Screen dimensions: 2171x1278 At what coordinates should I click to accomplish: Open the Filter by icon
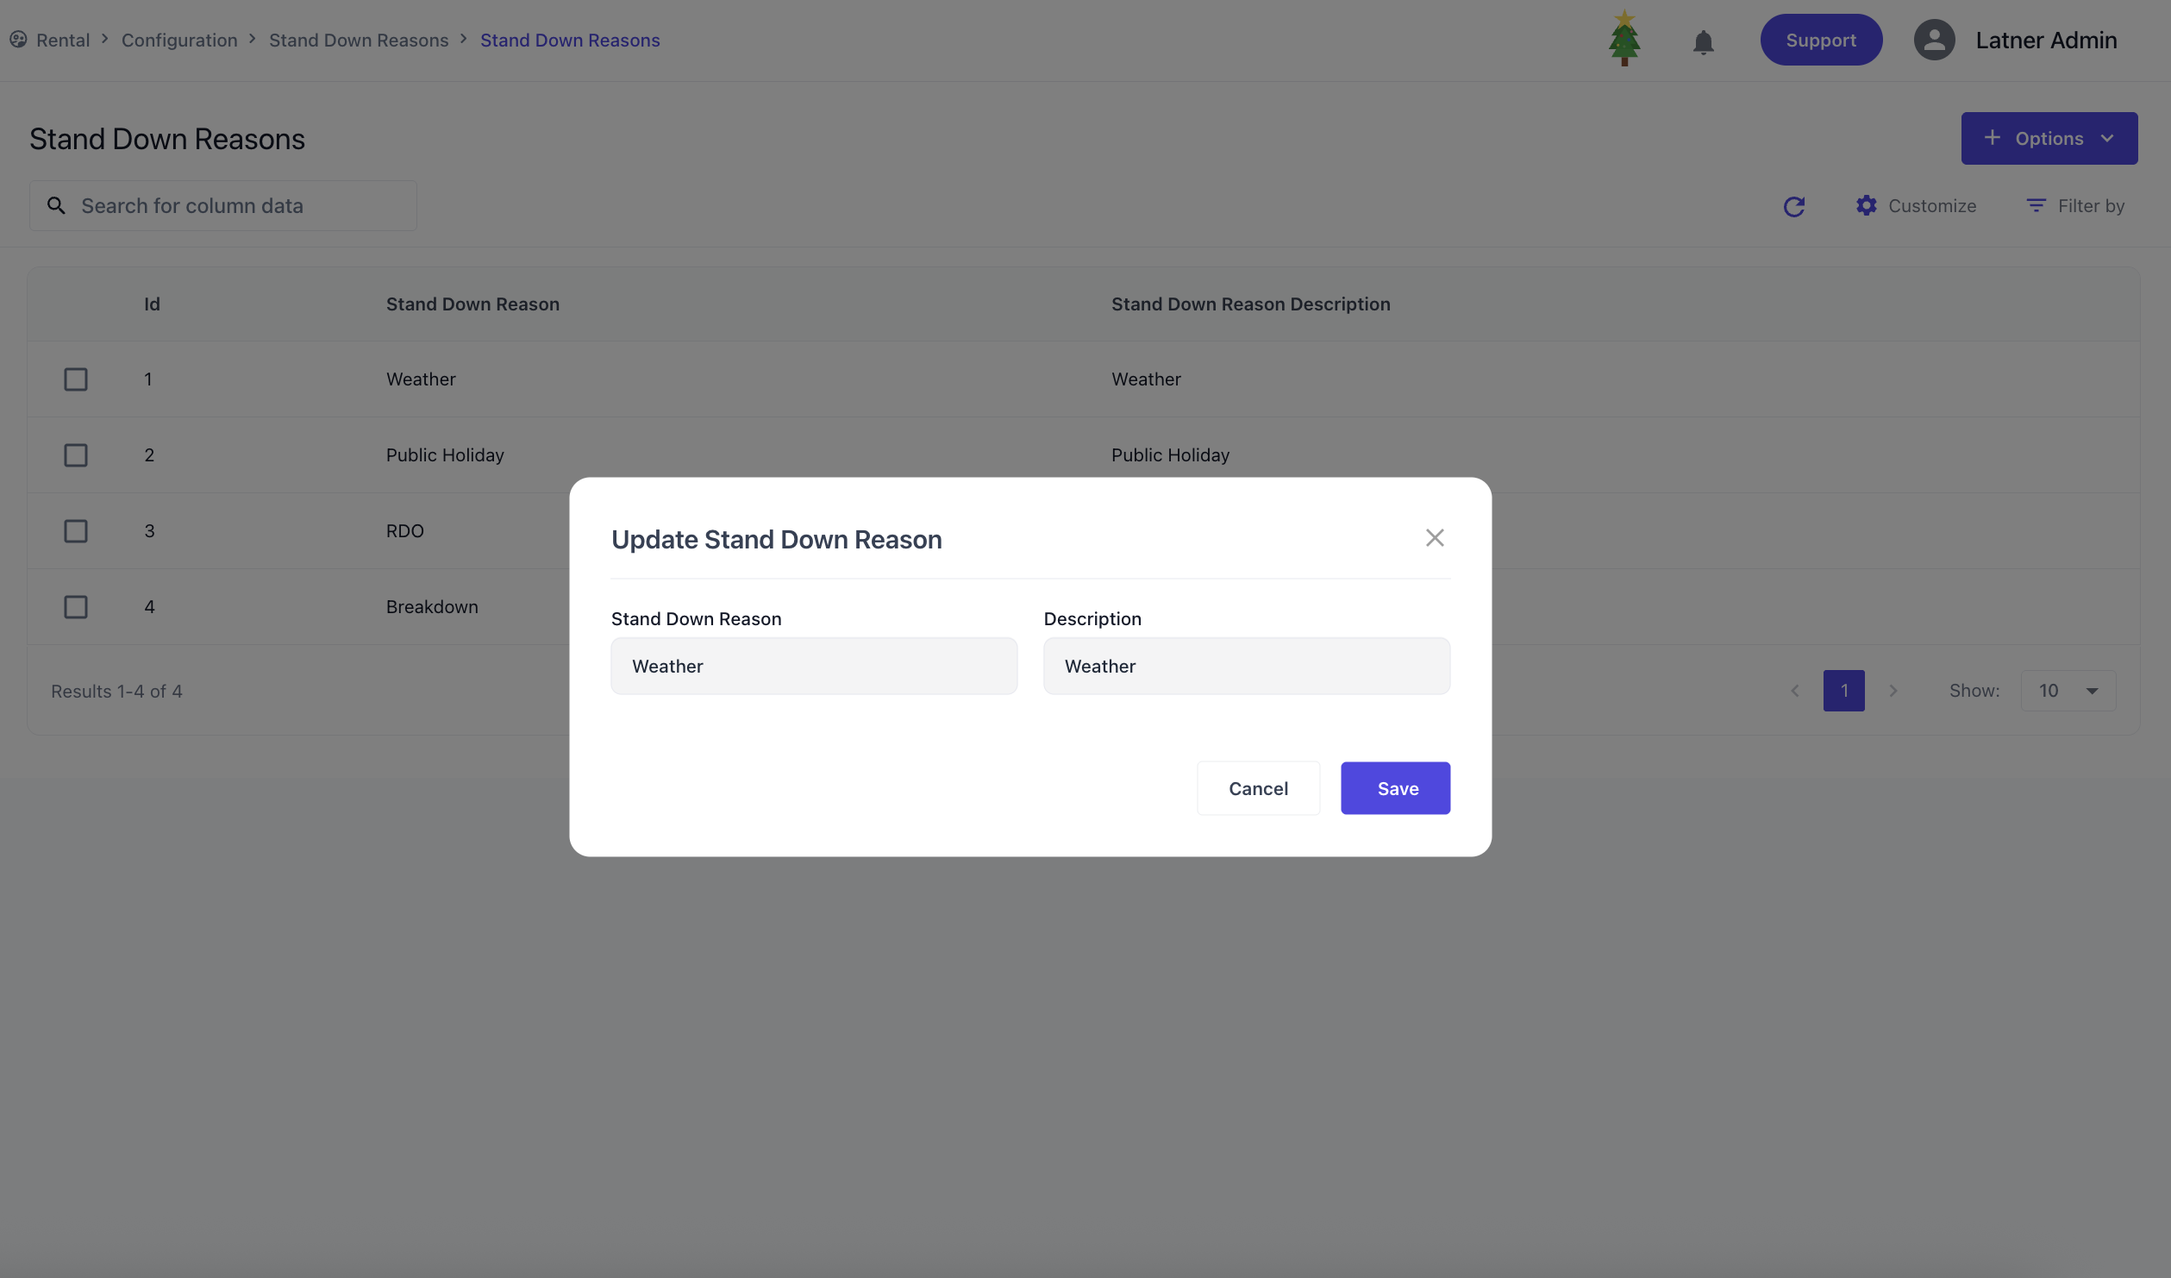(2036, 205)
